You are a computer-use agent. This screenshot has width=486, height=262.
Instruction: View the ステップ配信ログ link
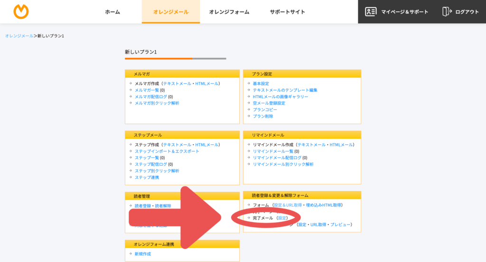click(x=150, y=164)
